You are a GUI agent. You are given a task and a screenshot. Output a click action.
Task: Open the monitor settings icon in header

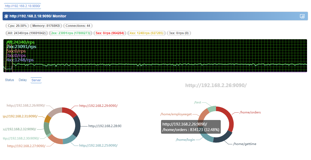pos(302,17)
